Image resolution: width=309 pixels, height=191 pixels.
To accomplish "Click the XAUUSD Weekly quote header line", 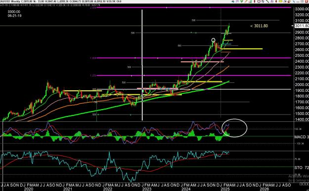I will (61, 1).
